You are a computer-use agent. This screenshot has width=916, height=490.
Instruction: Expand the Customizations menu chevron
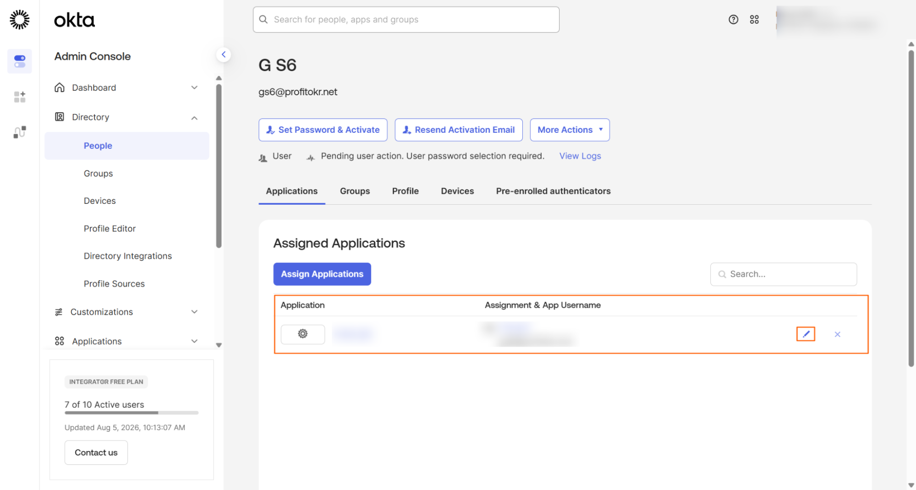[194, 312]
